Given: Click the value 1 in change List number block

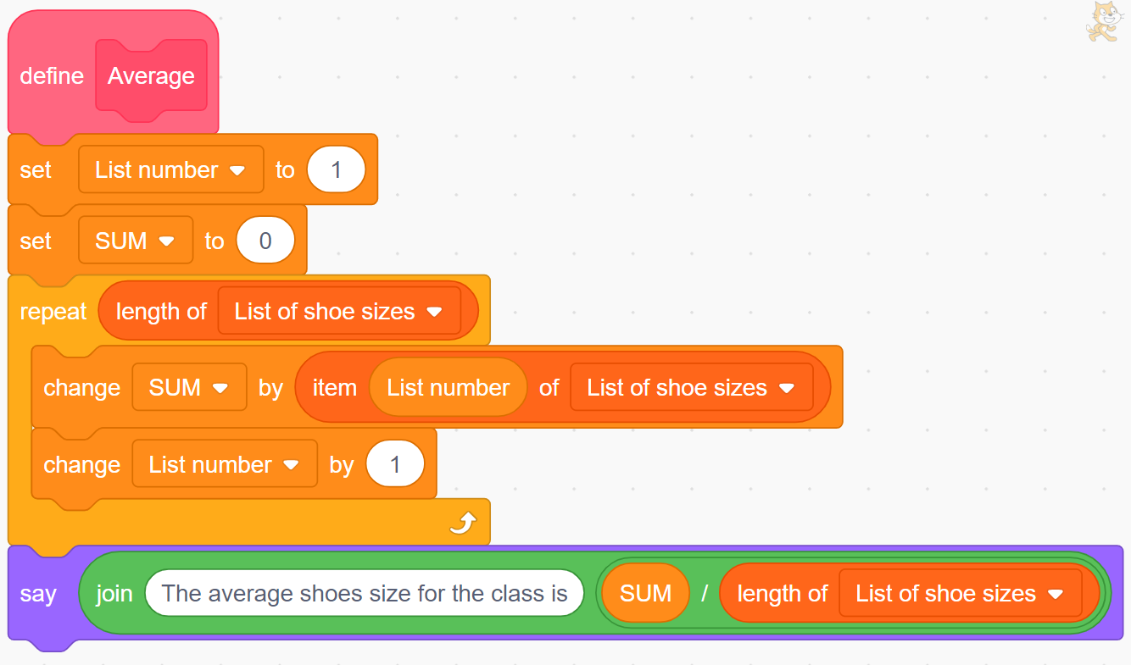Looking at the screenshot, I should (x=395, y=465).
